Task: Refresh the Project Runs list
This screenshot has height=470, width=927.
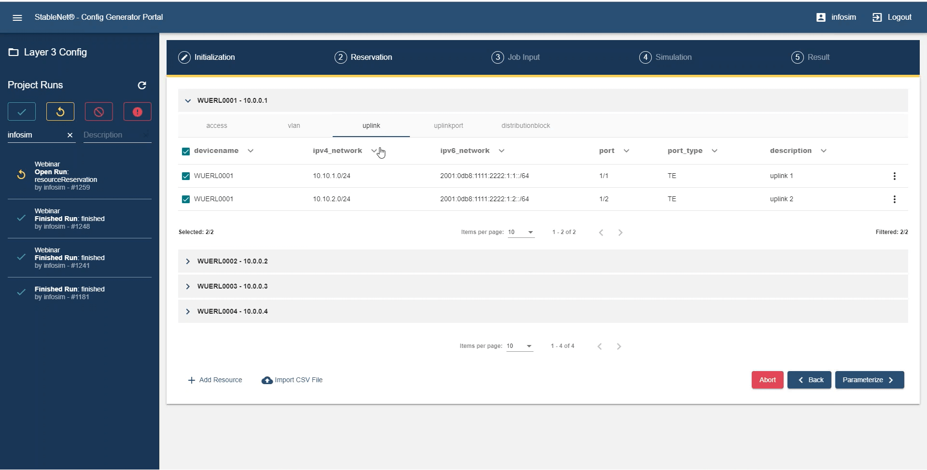Action: (x=142, y=85)
